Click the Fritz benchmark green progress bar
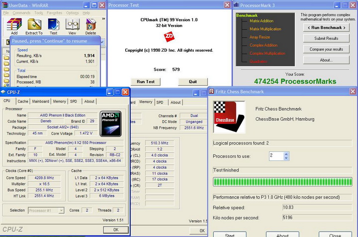The width and height of the screenshot is (358, 237). coord(282,182)
